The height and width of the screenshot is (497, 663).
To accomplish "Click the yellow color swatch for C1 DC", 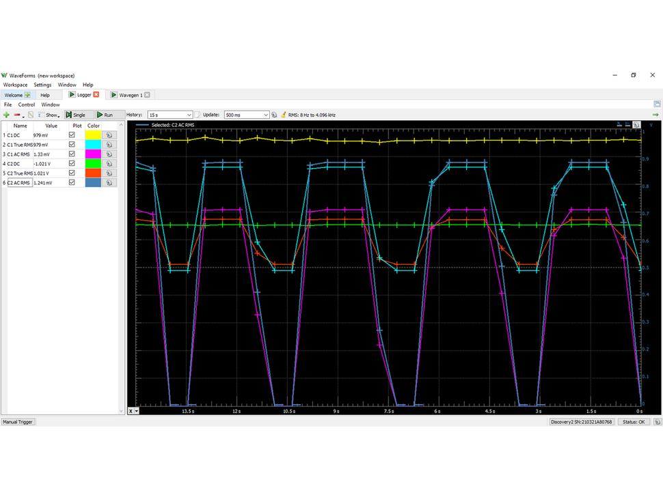I will pos(92,135).
